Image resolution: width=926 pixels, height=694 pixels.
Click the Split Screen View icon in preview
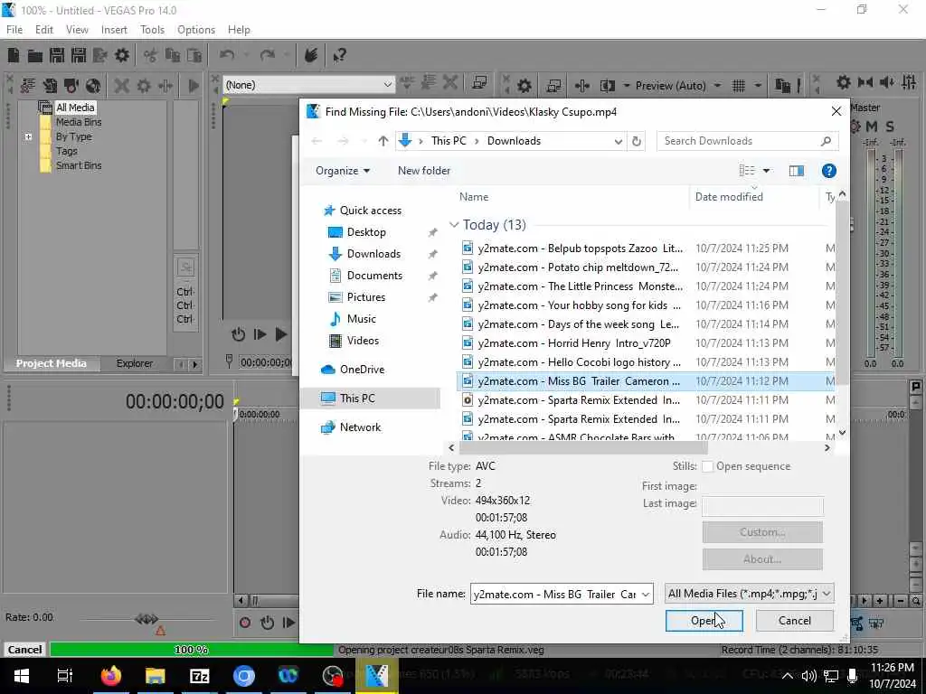(608, 86)
